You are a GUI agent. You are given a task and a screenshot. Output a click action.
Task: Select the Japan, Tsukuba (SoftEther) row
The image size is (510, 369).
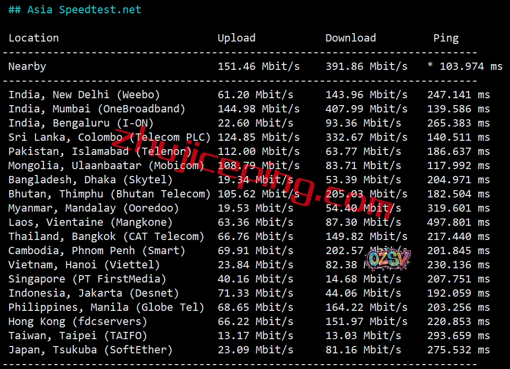coord(90,350)
